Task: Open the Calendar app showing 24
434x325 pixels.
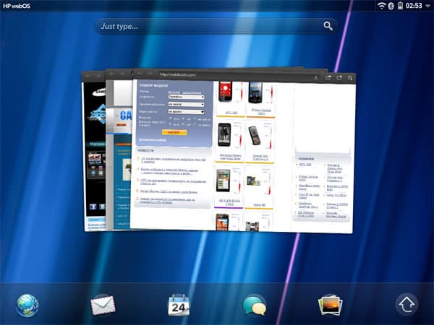Action: 179,305
